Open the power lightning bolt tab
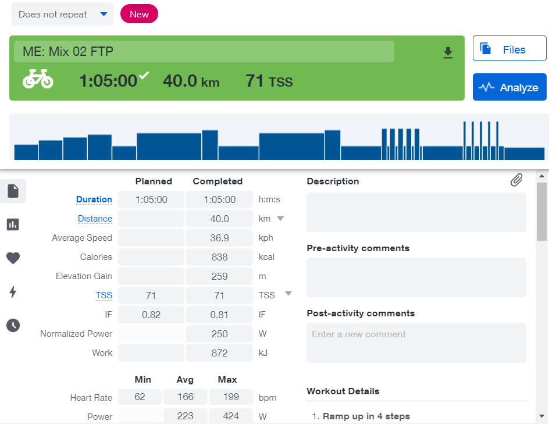The width and height of the screenshot is (549, 428). coord(13,292)
